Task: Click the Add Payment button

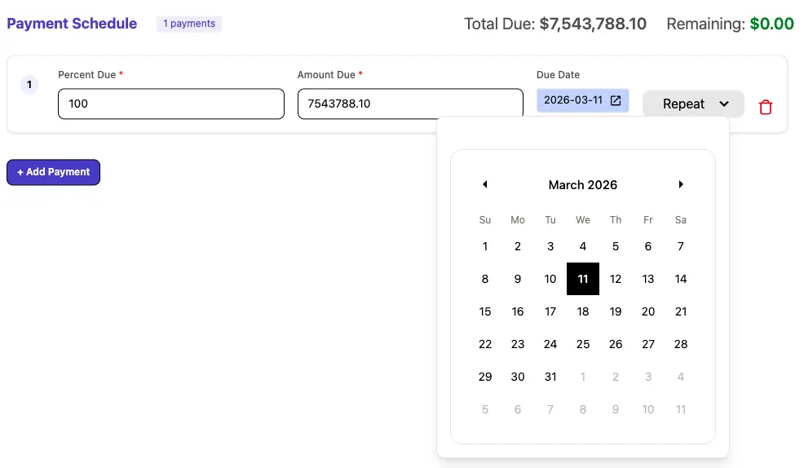Action: (53, 172)
